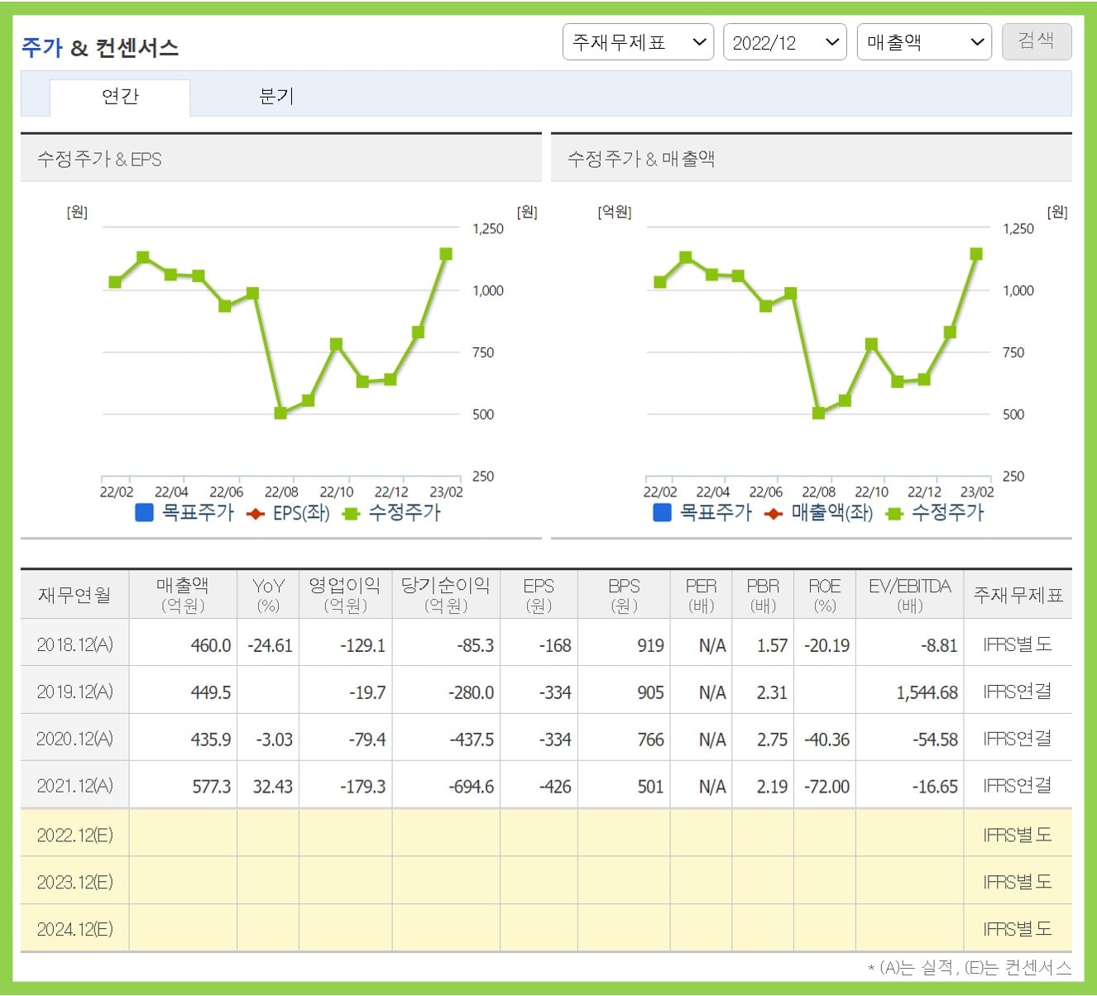Select the 2021.12(A) row in the table
The height and width of the screenshot is (996, 1097).
tap(74, 786)
